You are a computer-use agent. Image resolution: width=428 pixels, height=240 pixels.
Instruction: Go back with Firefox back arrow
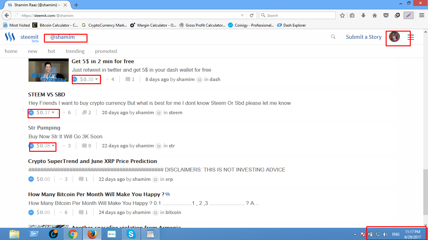[x=7, y=15]
